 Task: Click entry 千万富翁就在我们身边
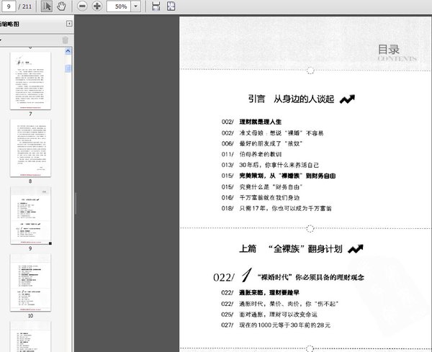[269, 197]
